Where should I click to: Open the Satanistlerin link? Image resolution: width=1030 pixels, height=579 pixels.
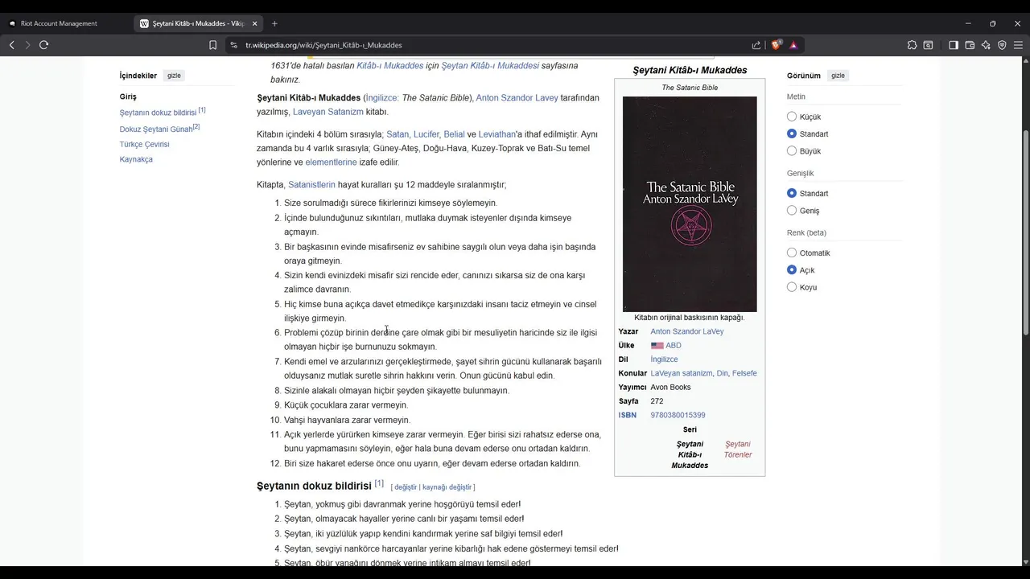pyautogui.click(x=311, y=184)
